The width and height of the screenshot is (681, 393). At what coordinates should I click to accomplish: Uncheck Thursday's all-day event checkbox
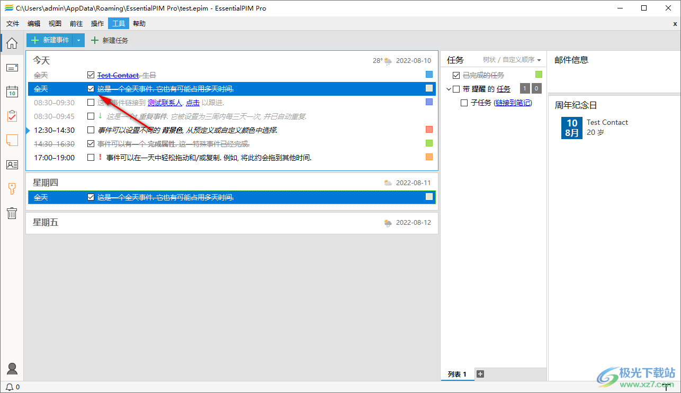91,197
